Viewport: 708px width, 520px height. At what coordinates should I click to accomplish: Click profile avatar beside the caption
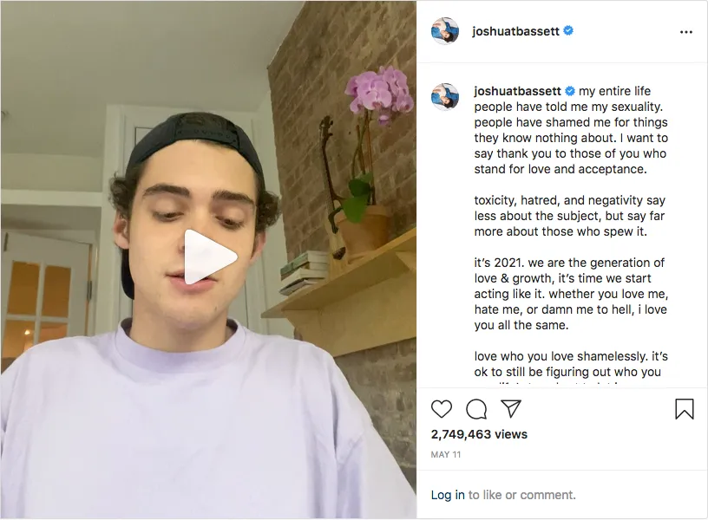(445, 96)
